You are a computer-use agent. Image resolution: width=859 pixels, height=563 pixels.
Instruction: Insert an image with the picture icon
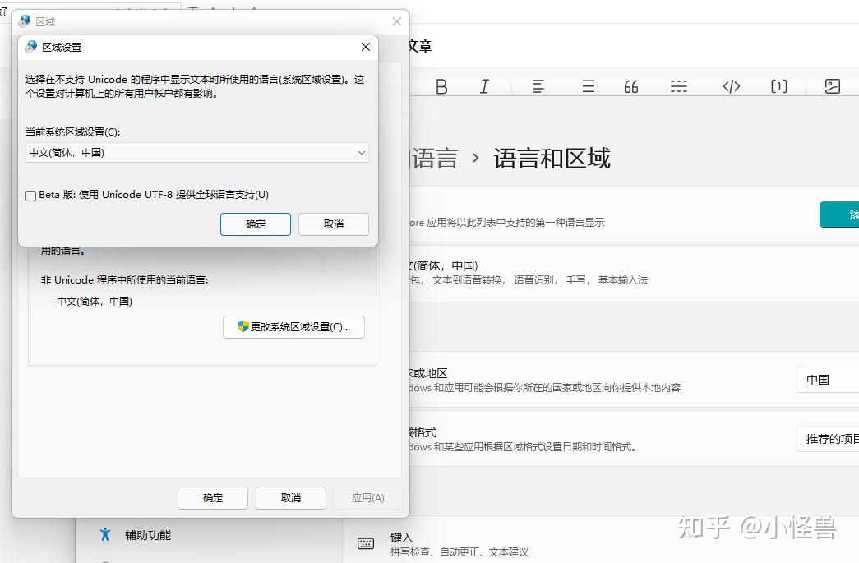click(x=832, y=86)
